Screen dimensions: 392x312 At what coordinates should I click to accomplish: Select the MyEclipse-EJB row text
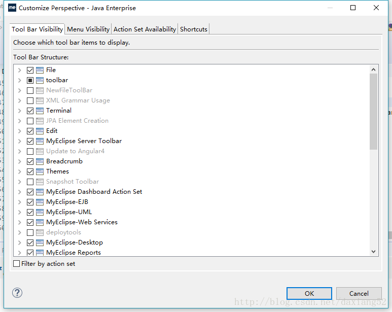[x=67, y=202]
